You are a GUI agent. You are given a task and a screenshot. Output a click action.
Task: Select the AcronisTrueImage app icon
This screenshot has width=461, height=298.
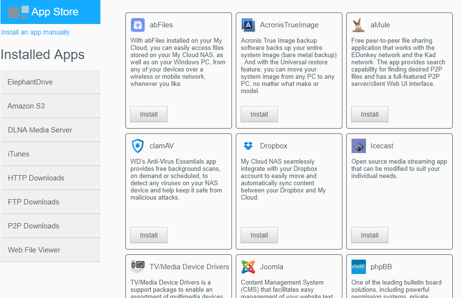(x=247, y=24)
